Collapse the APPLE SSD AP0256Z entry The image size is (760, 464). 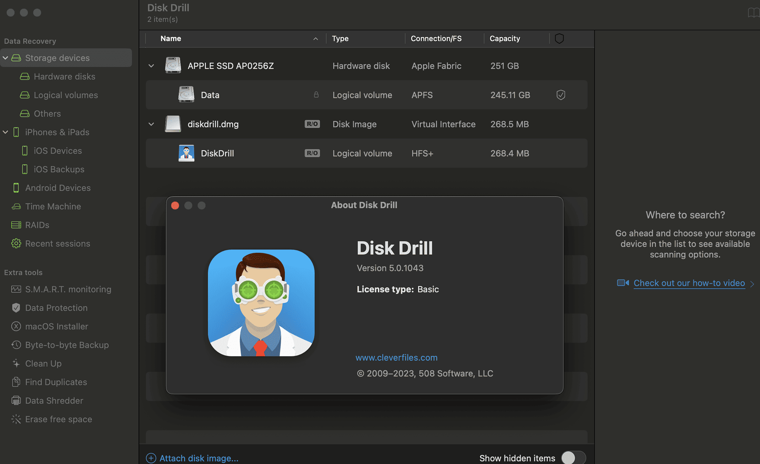[x=151, y=66]
